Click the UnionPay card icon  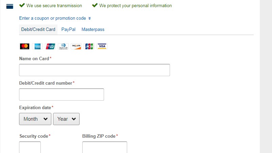pyautogui.click(x=50, y=46)
